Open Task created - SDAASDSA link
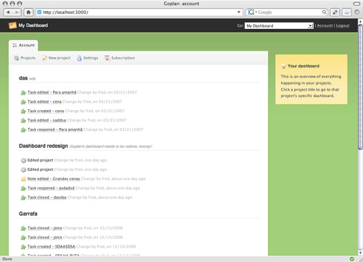The height and width of the screenshot is (262, 363). [51, 247]
